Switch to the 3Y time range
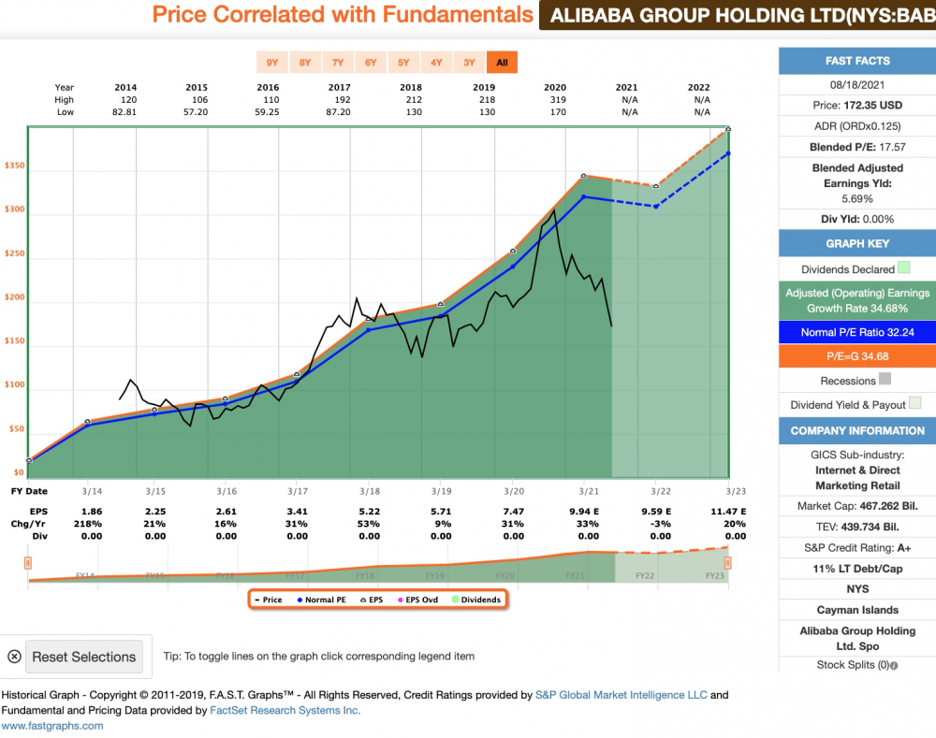Image resolution: width=936 pixels, height=738 pixels. (x=469, y=63)
